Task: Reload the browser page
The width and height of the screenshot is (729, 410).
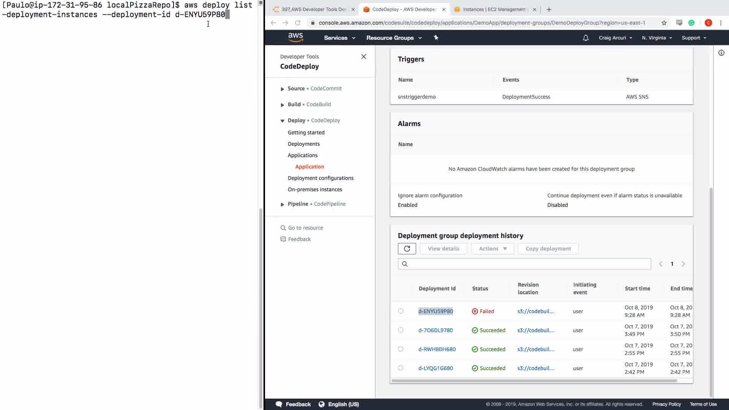Action: 298,23
